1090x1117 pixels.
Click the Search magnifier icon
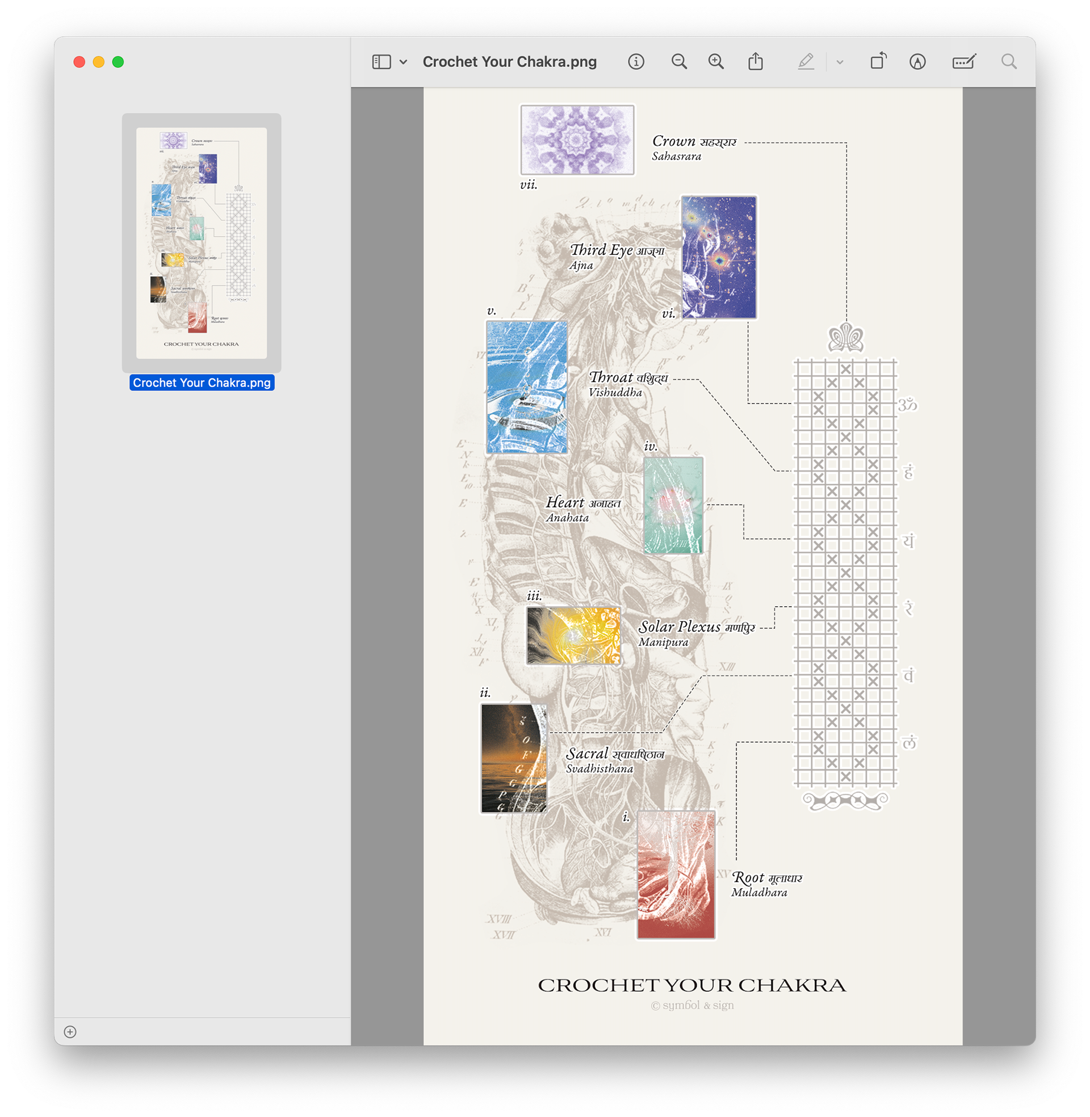point(1008,62)
